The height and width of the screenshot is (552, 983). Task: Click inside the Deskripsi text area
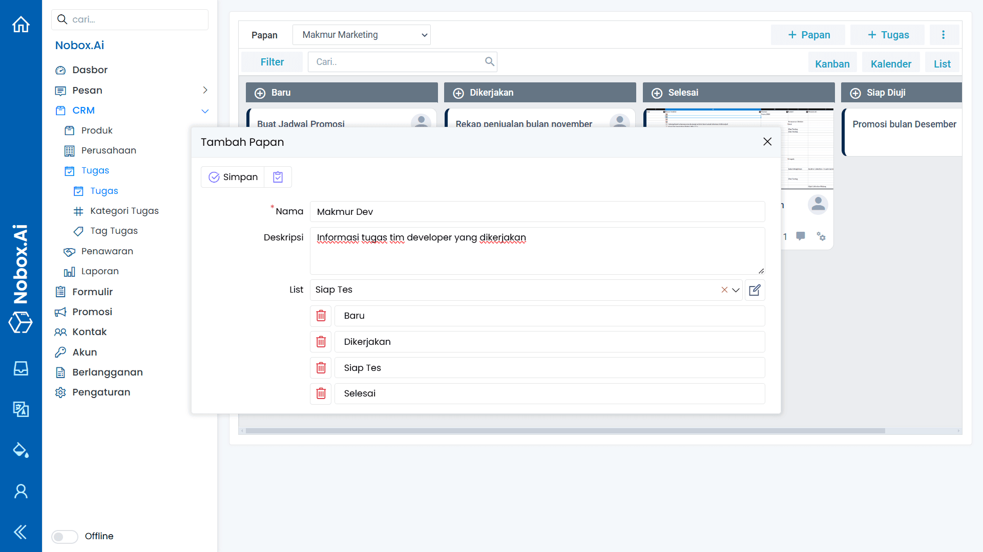click(536, 251)
